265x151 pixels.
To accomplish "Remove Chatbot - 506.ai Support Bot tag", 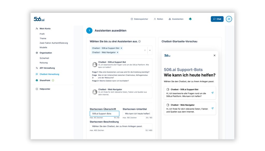I will pos(121,48).
